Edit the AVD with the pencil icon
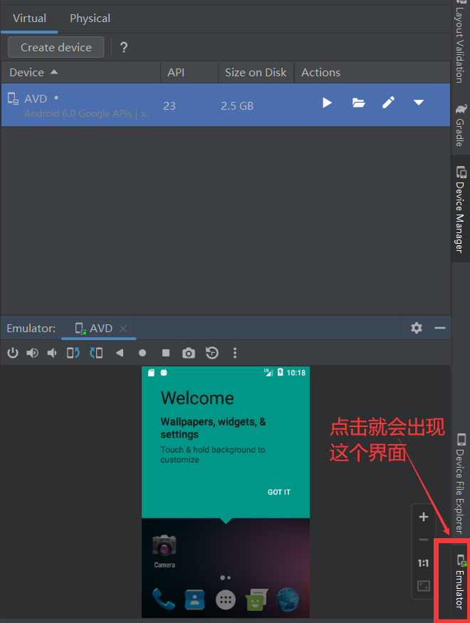This screenshot has height=623, width=470. tap(388, 103)
